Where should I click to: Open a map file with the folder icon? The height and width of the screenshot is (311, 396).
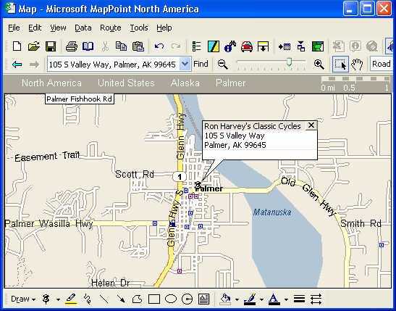pyautogui.click(x=34, y=46)
